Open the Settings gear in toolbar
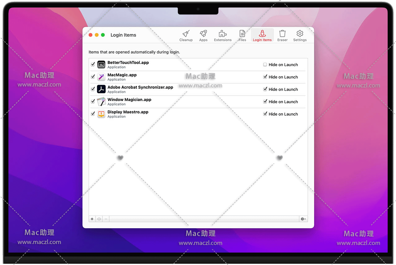Image resolution: width=396 pixels, height=265 pixels. [300, 36]
